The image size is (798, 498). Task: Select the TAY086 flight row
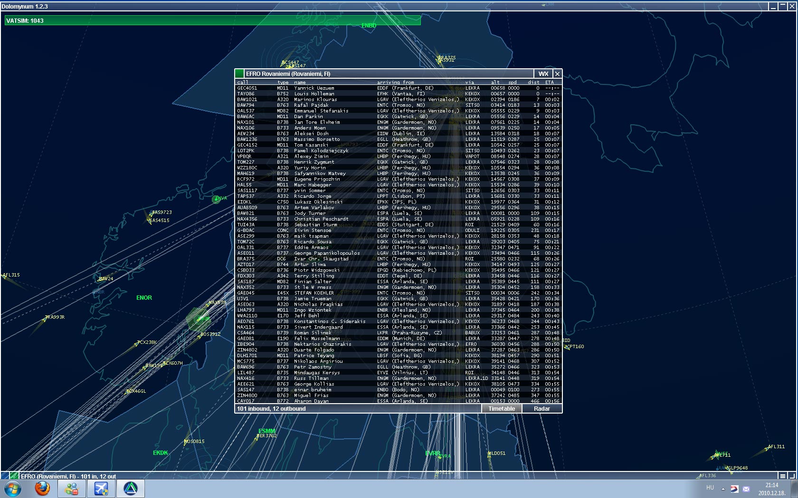[399, 94]
